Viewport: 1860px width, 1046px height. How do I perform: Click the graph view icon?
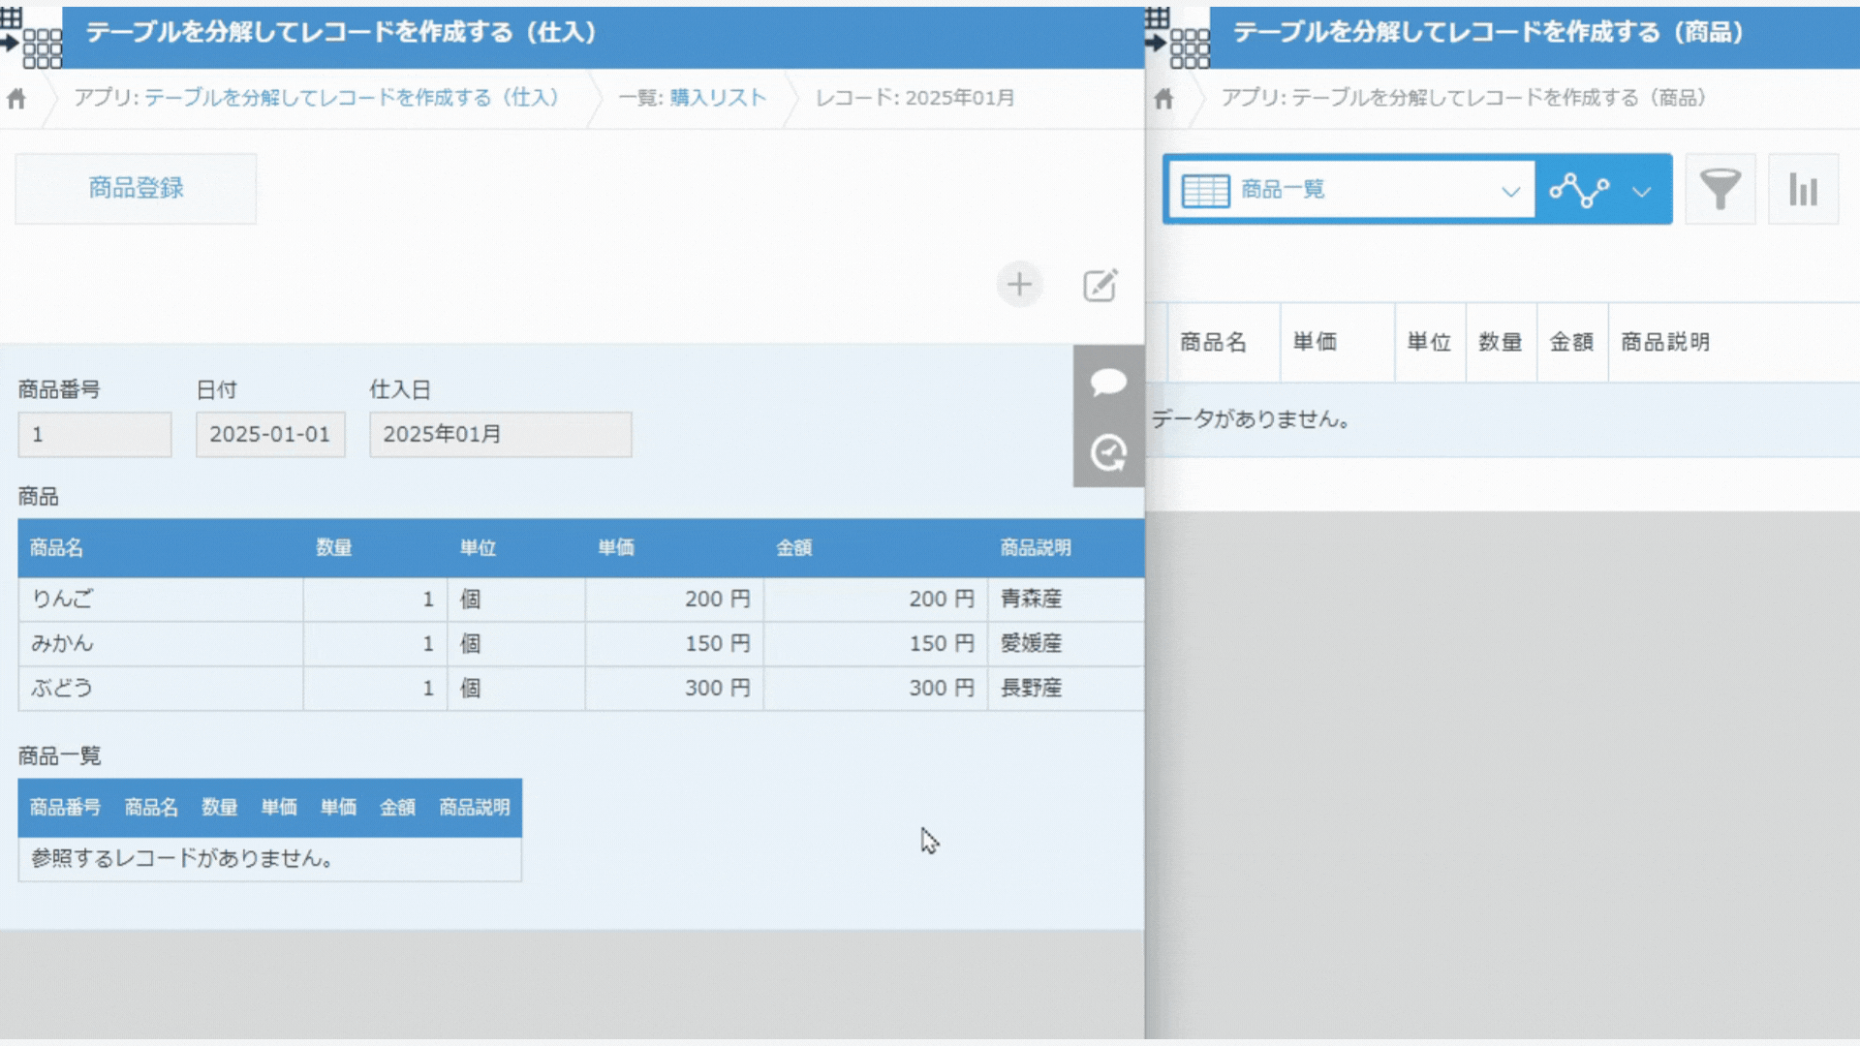pyautogui.click(x=1579, y=190)
